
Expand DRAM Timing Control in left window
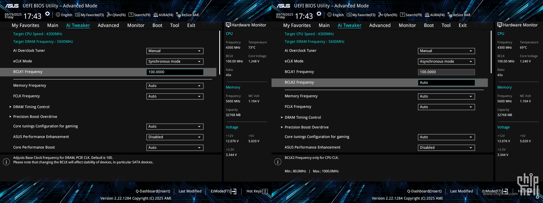31,107
